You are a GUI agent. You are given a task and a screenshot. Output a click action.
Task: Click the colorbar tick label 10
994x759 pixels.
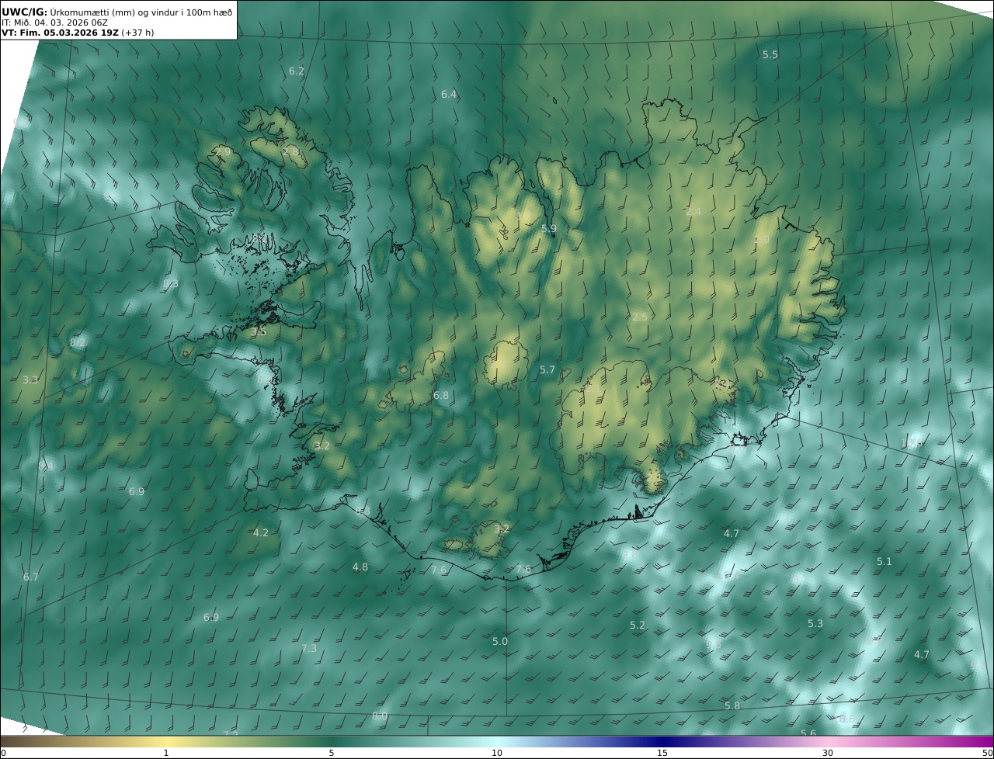point(497,753)
